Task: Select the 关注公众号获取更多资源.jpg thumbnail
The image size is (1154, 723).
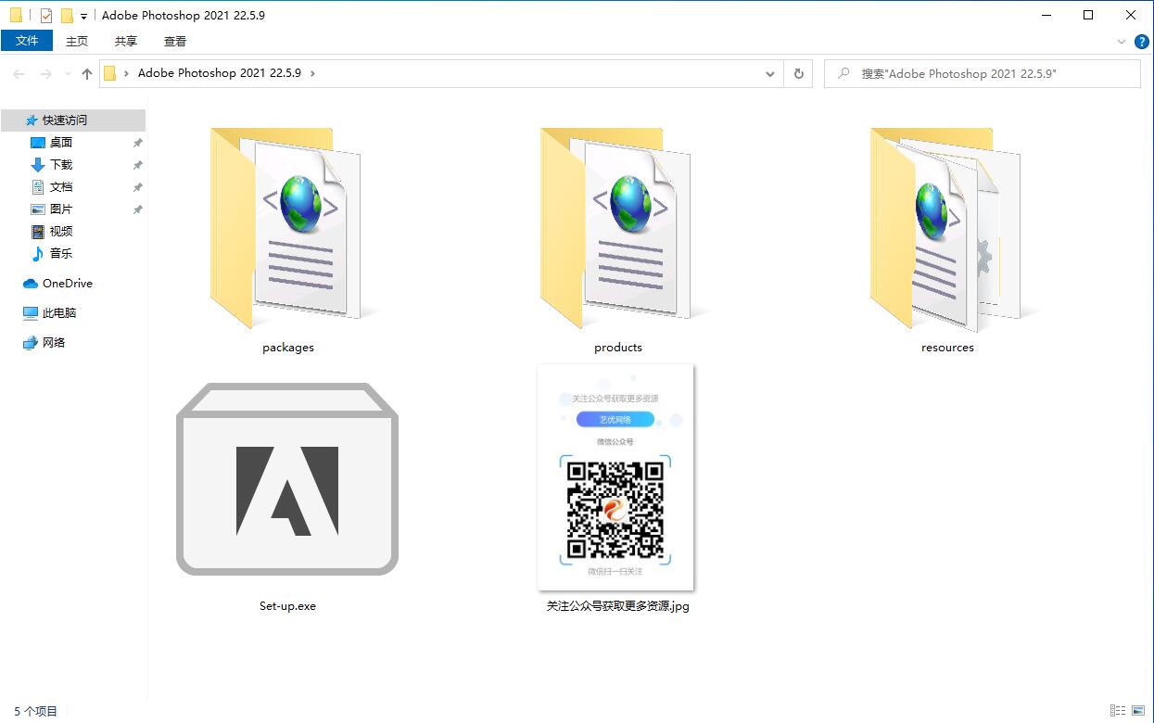Action: tap(615, 477)
